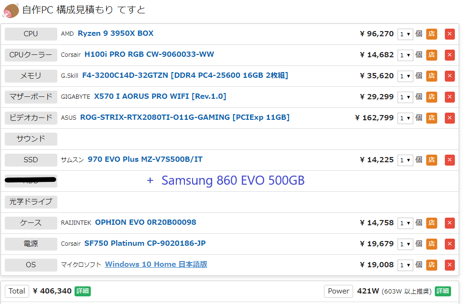Select the サウンド category button
Screen dimensions: 463x304
(31, 139)
